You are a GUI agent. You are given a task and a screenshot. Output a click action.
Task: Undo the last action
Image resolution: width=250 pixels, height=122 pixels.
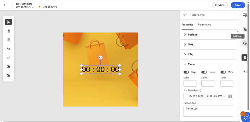(8, 49)
